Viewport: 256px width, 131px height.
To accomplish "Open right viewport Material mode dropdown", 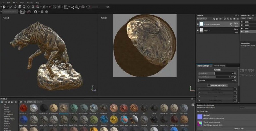I will [104, 18].
